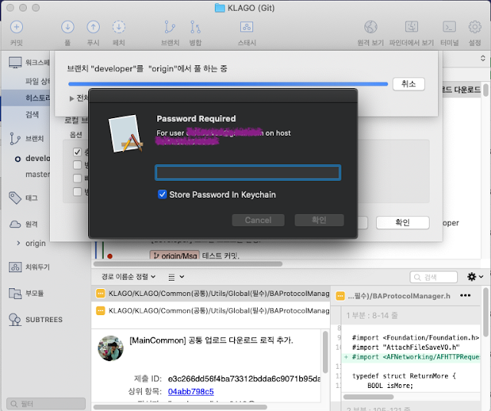Click the tag icon next to 태그

tap(15, 198)
